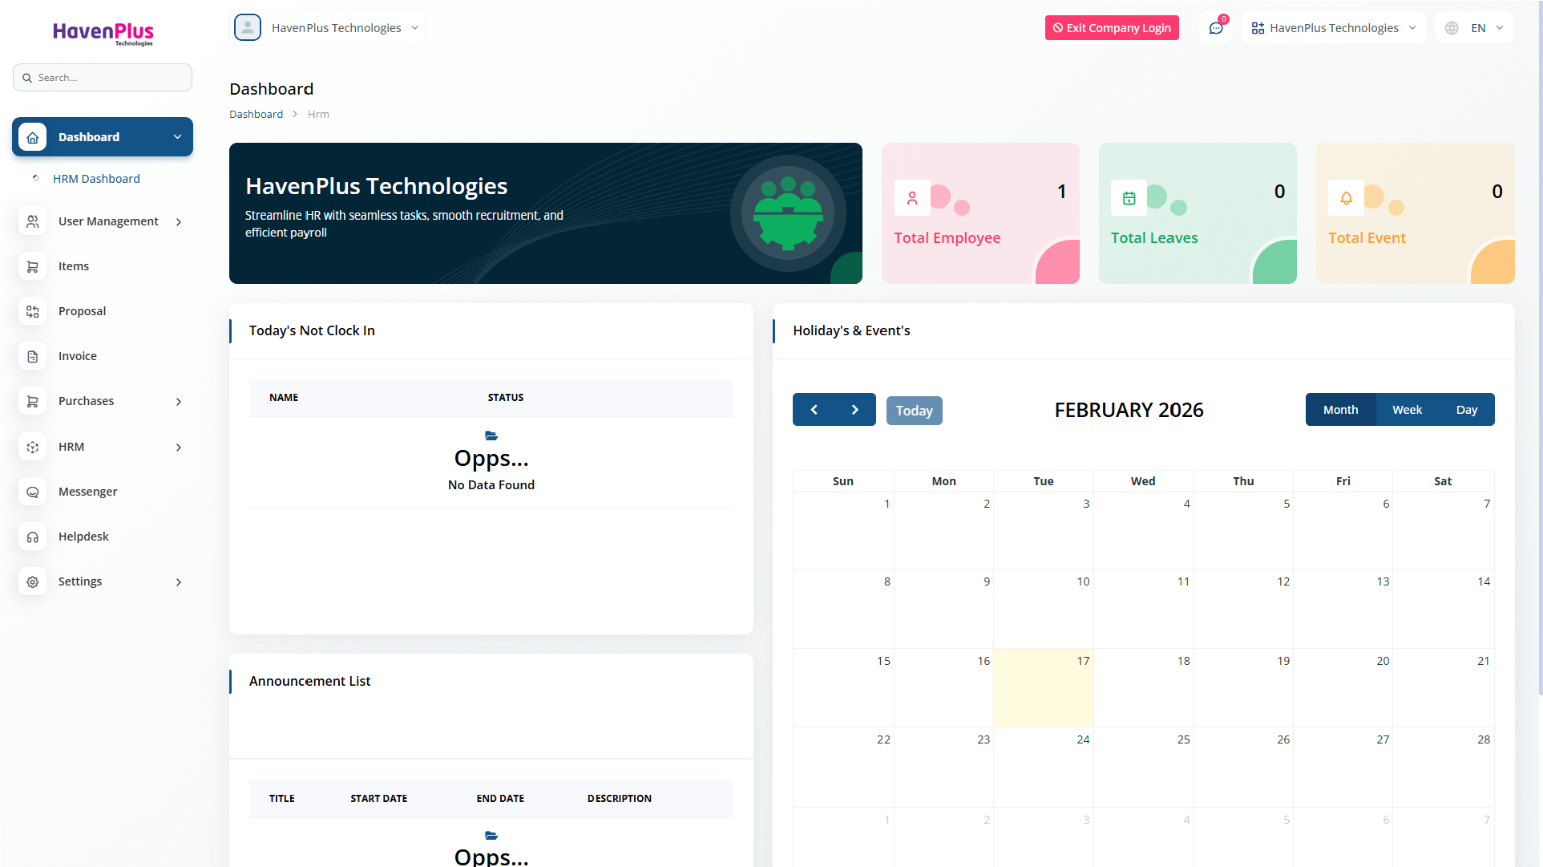Click the Items cart icon
This screenshot has width=1543, height=867.
pyautogui.click(x=33, y=266)
